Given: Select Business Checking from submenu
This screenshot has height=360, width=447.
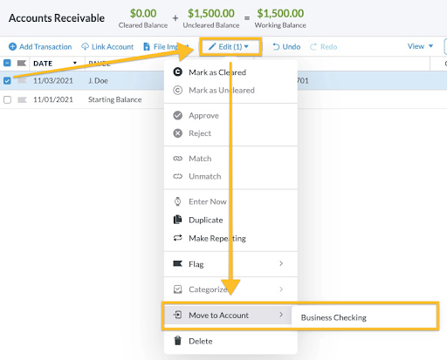Looking at the screenshot, I should coord(334,317).
